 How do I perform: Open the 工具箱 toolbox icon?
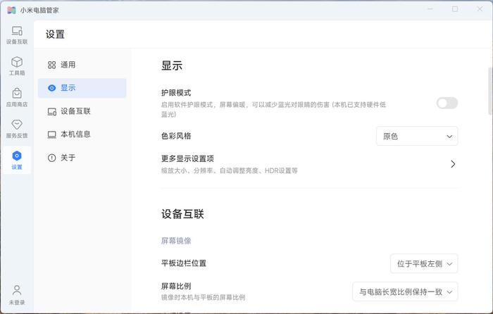17,66
